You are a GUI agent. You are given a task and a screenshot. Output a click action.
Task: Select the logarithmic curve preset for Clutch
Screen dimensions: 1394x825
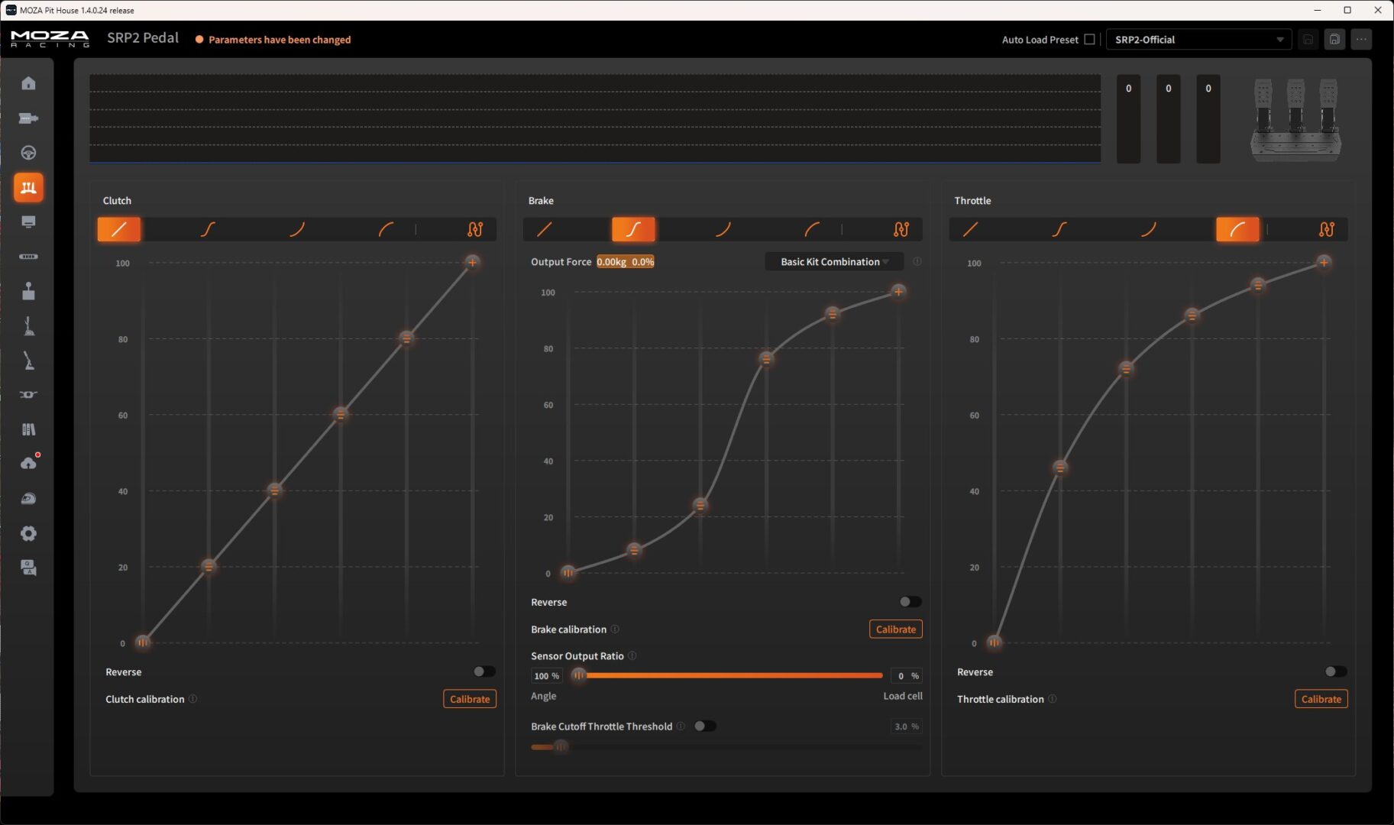coord(387,229)
